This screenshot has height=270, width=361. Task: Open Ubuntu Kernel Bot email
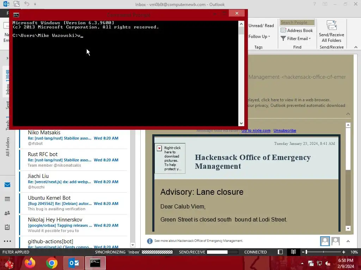pyautogui.click(x=73, y=203)
